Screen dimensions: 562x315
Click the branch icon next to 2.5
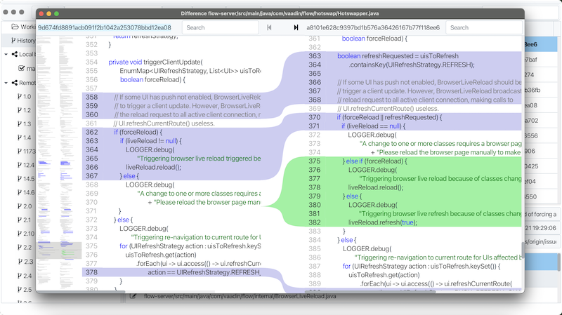pos(20,289)
